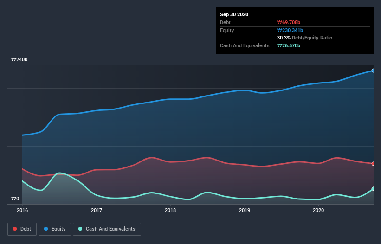Click the 2018 x-axis label
Viewport: 381px width, 244px height.
(170, 210)
